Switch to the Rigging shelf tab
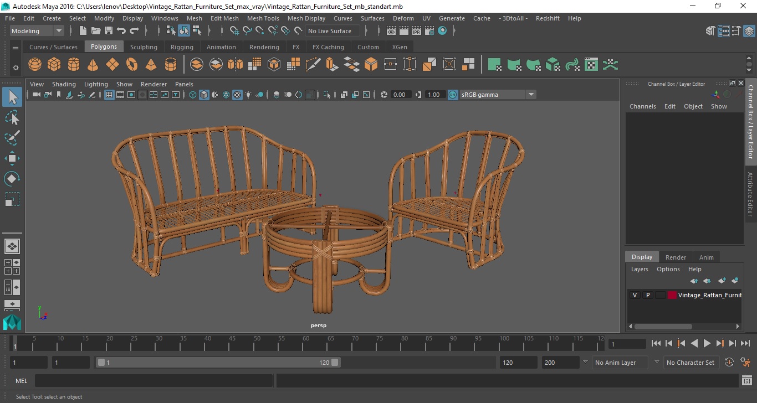Viewport: 757px width, 403px height. tap(182, 47)
